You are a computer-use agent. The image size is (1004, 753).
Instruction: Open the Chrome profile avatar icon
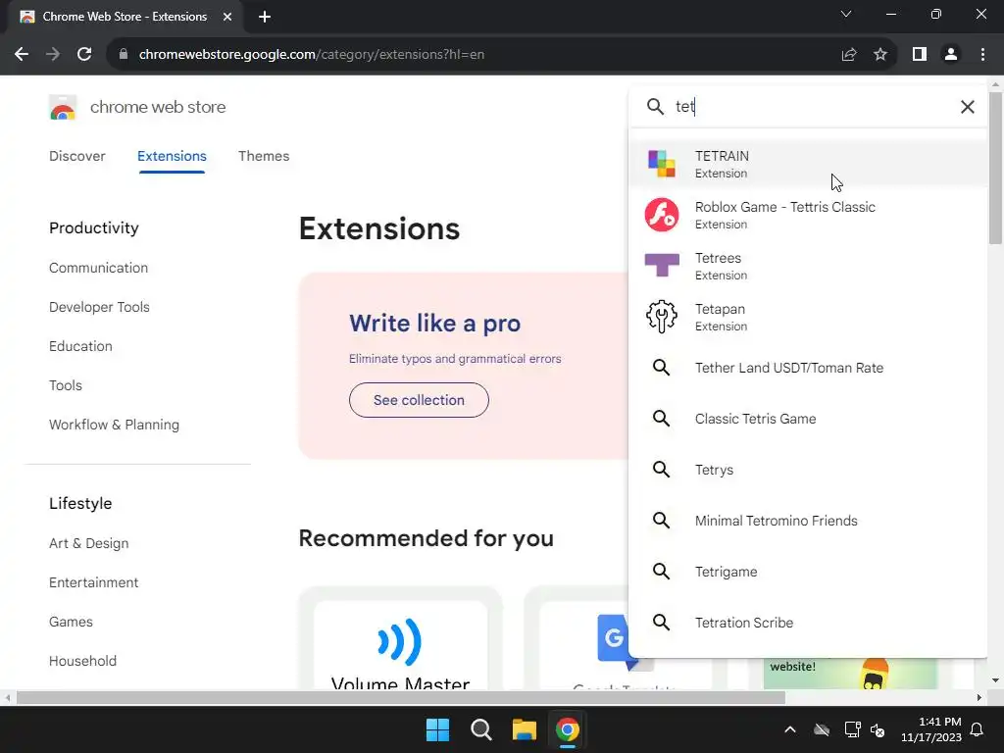[951, 55]
